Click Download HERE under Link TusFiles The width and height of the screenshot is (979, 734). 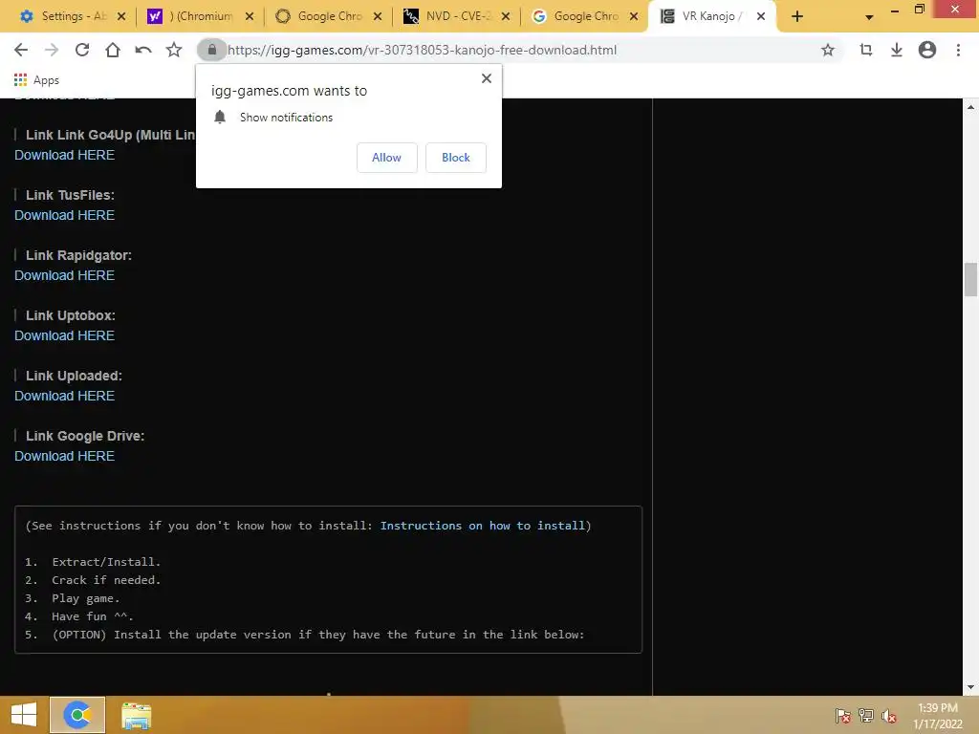[x=64, y=215]
